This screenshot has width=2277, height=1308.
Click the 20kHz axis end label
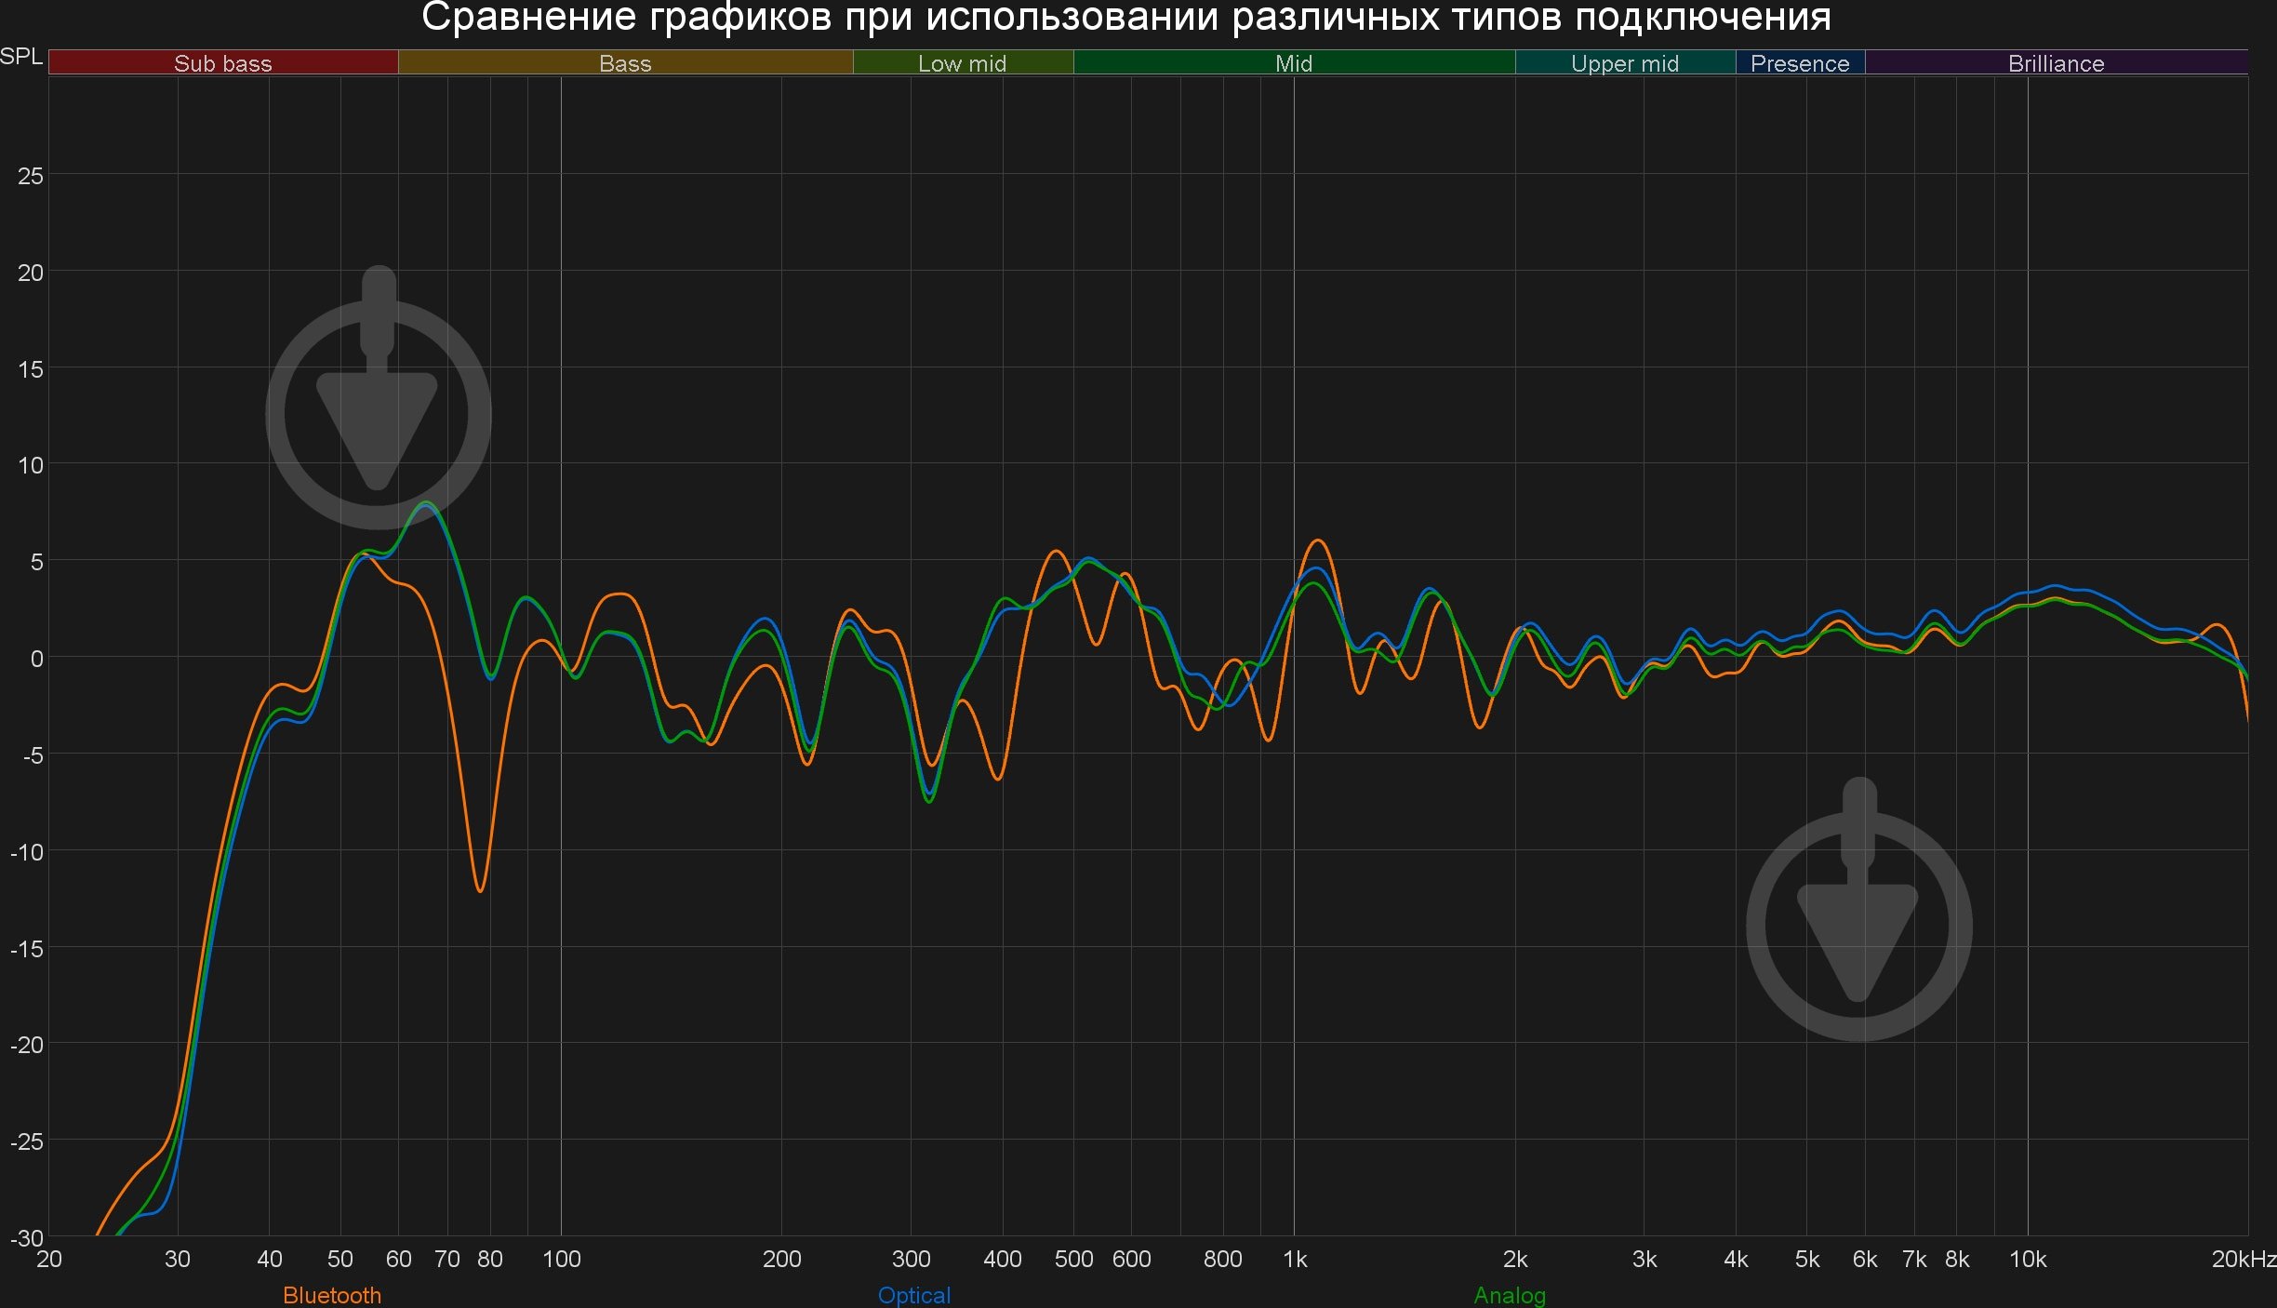point(2244,1260)
